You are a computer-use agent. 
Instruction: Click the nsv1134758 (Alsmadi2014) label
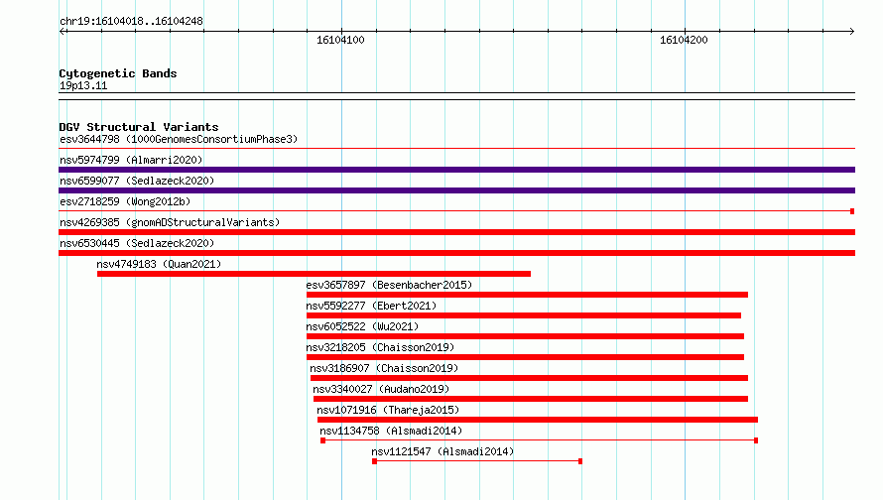click(391, 431)
